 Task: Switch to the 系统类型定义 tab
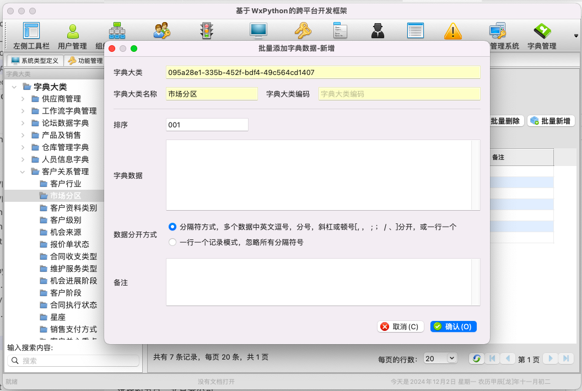[x=34, y=61]
